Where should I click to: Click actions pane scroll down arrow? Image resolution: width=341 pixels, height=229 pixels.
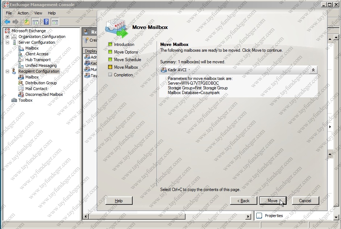[336, 217]
